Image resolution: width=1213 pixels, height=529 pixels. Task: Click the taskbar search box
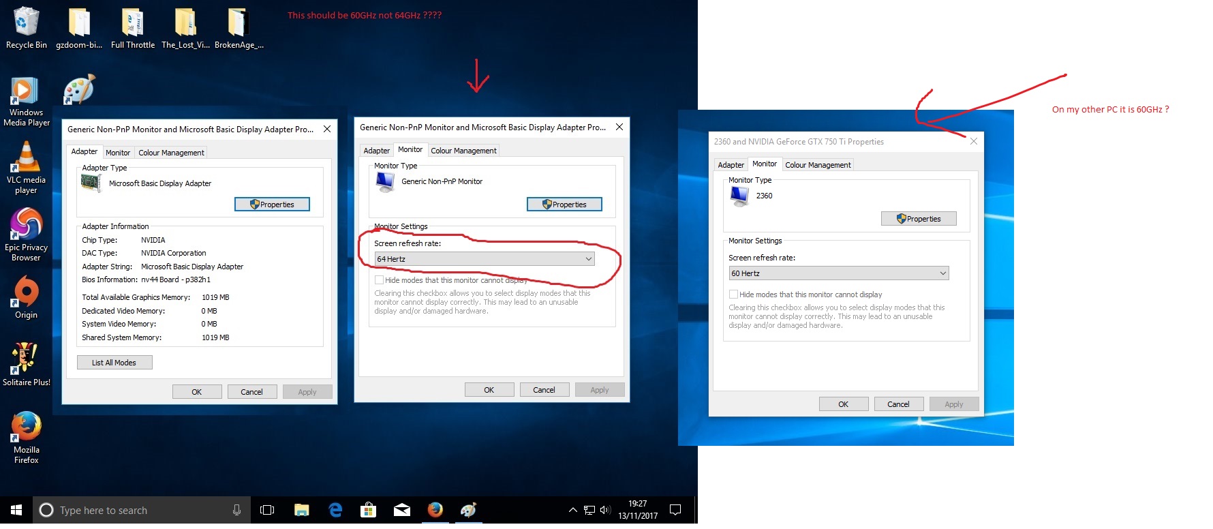(142, 510)
